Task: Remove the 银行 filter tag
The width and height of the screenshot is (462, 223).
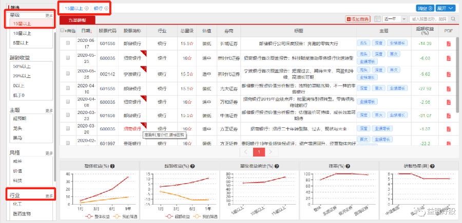Action: pyautogui.click(x=106, y=9)
